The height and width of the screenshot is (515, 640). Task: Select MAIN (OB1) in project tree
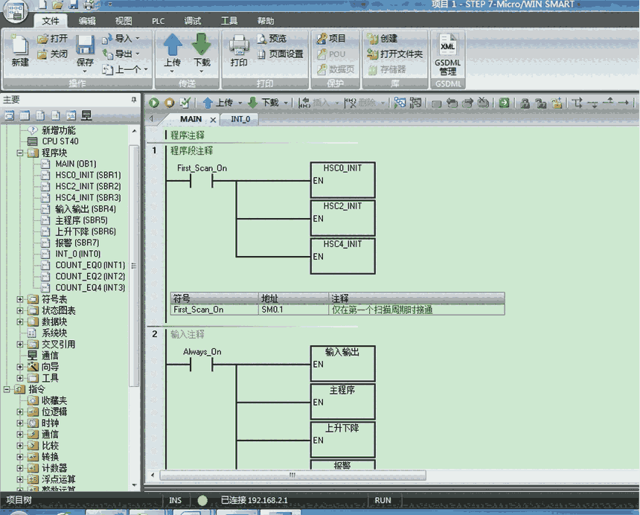(x=76, y=164)
